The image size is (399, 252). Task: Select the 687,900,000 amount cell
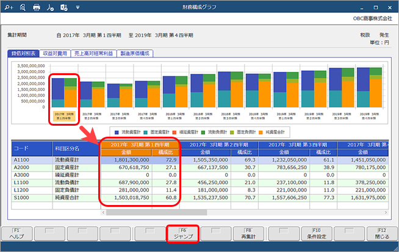pyautogui.click(x=126, y=182)
